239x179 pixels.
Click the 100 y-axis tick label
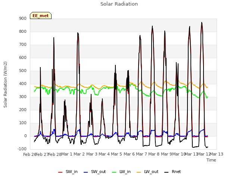pos(23,123)
